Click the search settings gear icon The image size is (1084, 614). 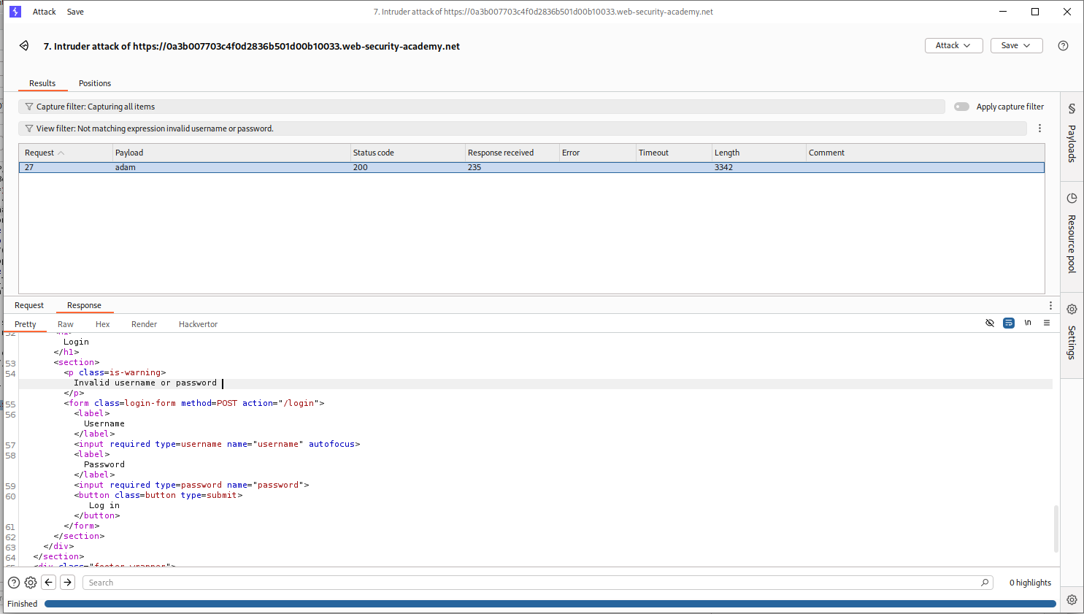click(x=31, y=583)
